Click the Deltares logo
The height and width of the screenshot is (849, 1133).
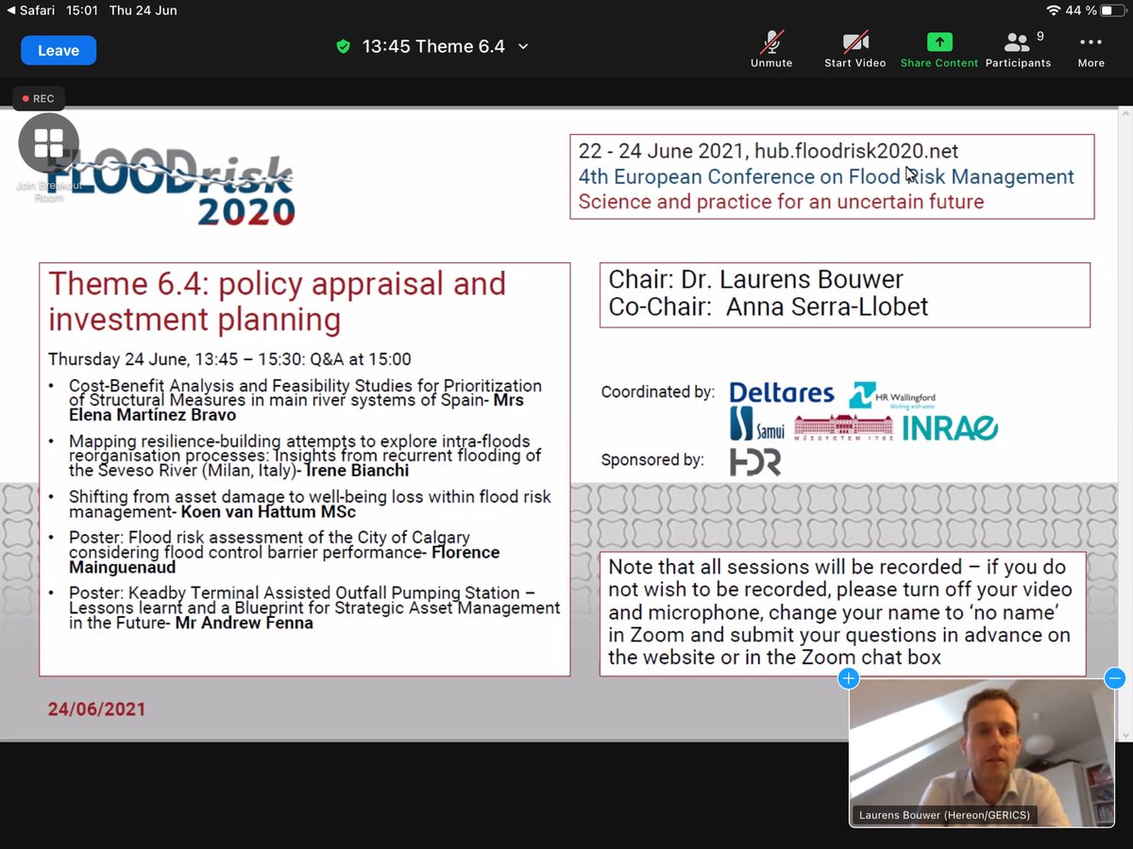pyautogui.click(x=782, y=393)
